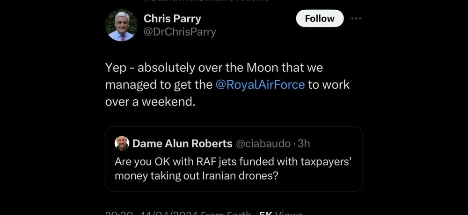Open the @RoyalAirForce mention link

pos(260,85)
